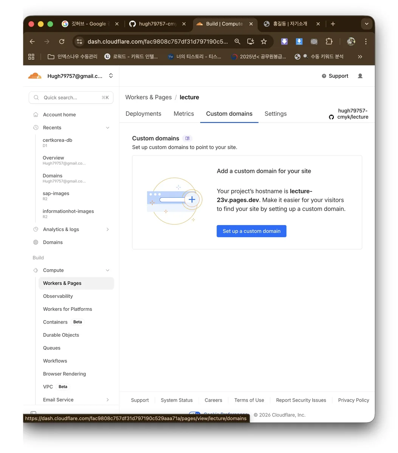Open the documentation icon beside Custom domains heading
This screenshot has width=398, height=453.
coord(187,139)
